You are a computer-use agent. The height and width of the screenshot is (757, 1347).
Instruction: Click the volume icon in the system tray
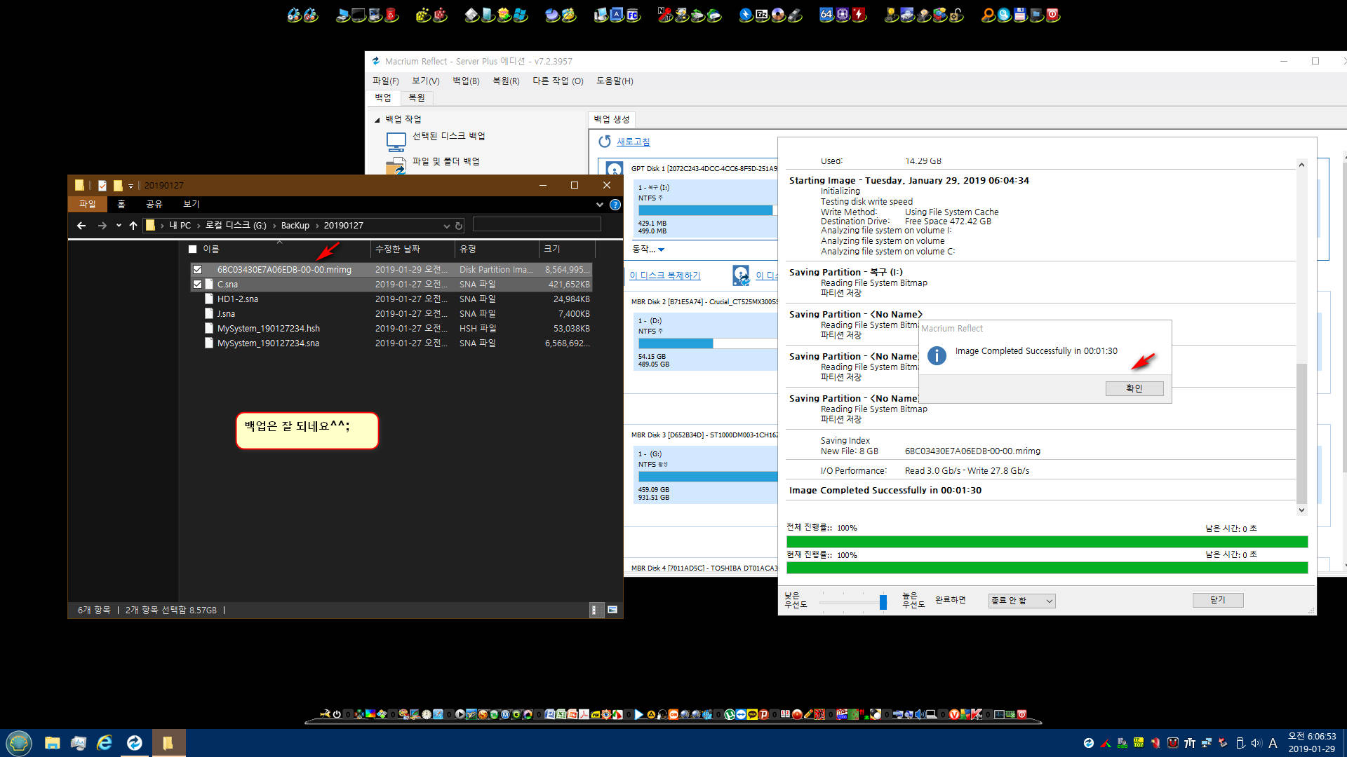[x=1256, y=743]
